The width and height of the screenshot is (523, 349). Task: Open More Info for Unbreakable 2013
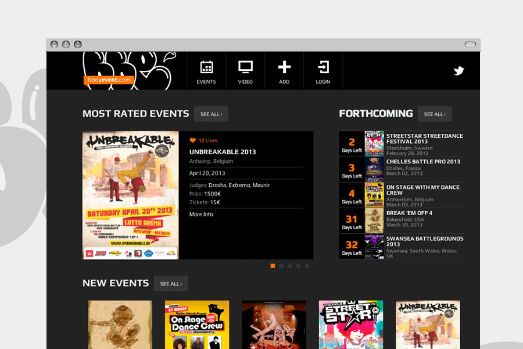tap(201, 215)
